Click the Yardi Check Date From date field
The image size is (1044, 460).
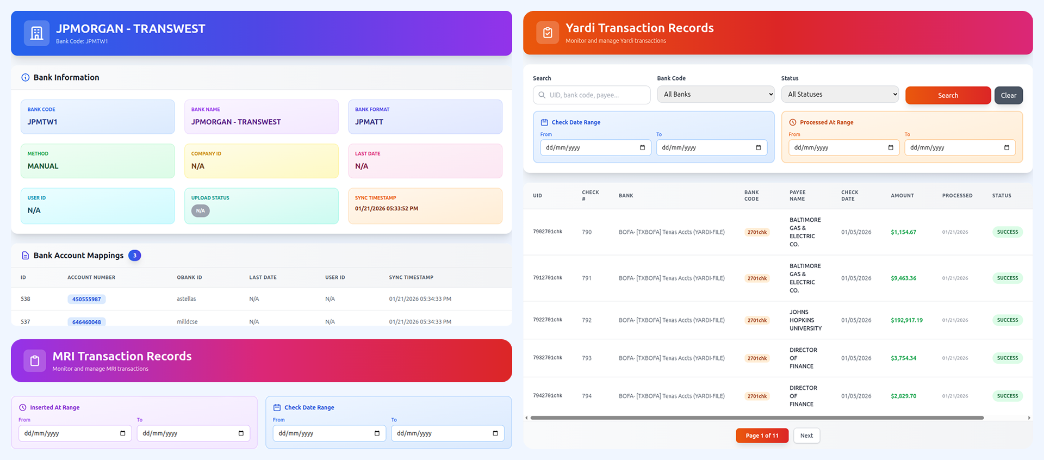(595, 148)
